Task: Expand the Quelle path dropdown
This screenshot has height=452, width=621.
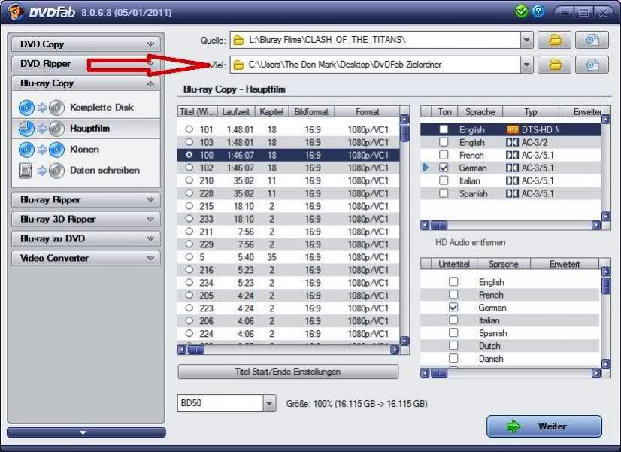Action: (x=526, y=40)
